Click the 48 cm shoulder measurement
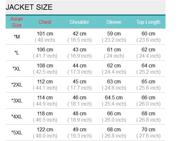This screenshot has height=141, width=184. pos(79,113)
